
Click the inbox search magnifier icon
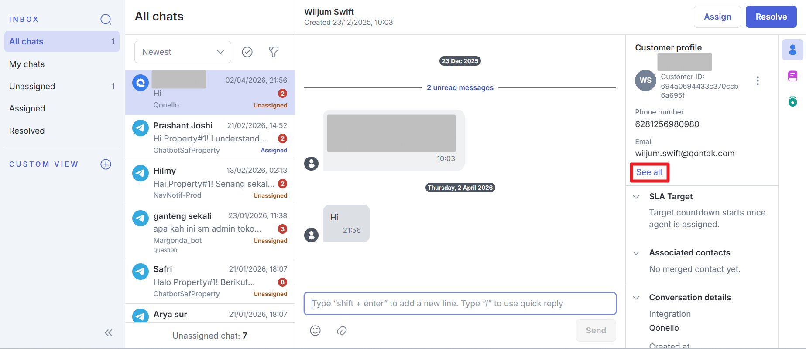(x=106, y=19)
